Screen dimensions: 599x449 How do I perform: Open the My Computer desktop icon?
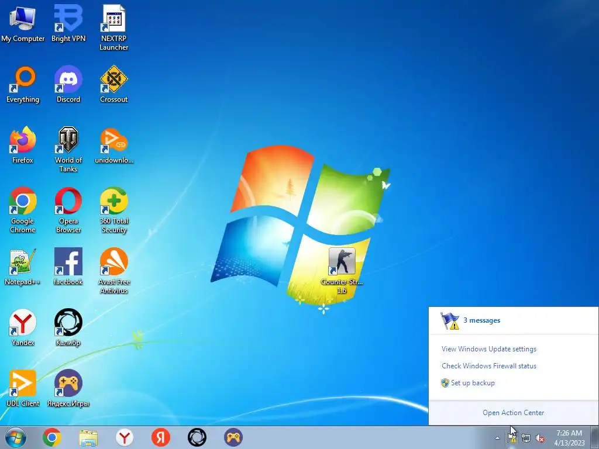coord(23,23)
